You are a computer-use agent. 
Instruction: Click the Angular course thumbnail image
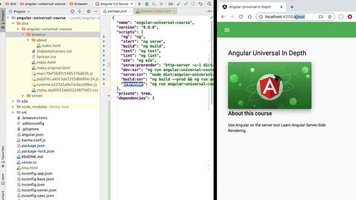[x=270, y=85]
